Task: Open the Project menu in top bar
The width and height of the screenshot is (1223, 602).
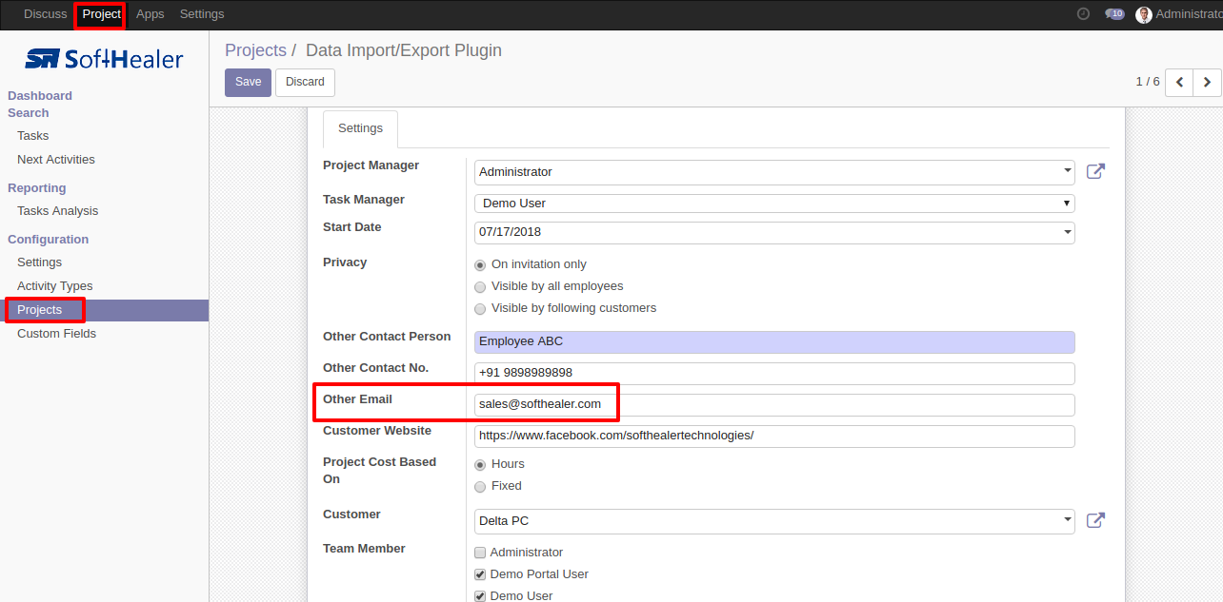Action: (x=102, y=14)
